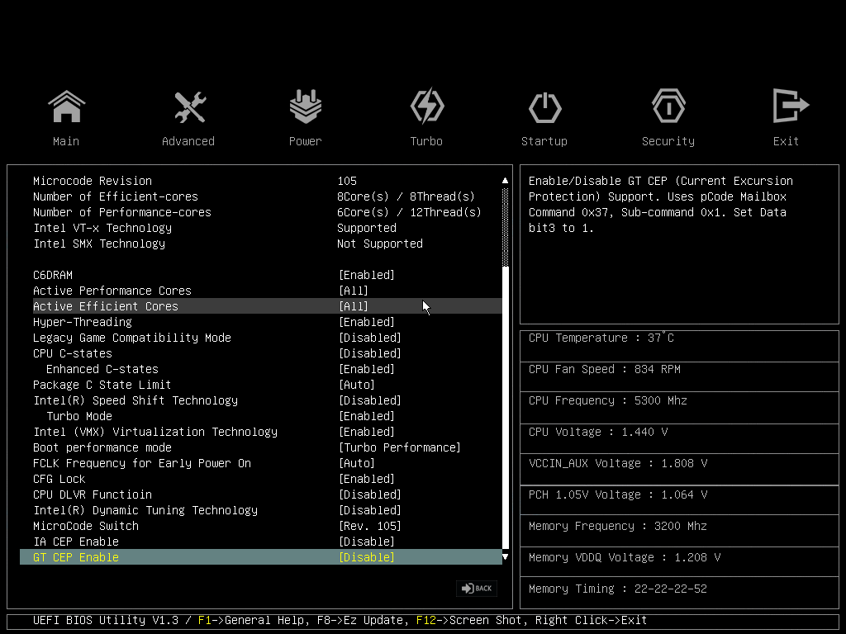Select the Power plug icon
Viewport: 846px width, 634px height.
click(305, 107)
